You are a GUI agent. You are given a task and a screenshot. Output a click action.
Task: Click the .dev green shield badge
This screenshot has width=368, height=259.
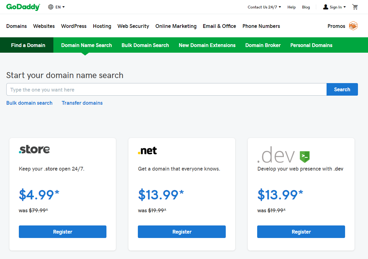305,156
